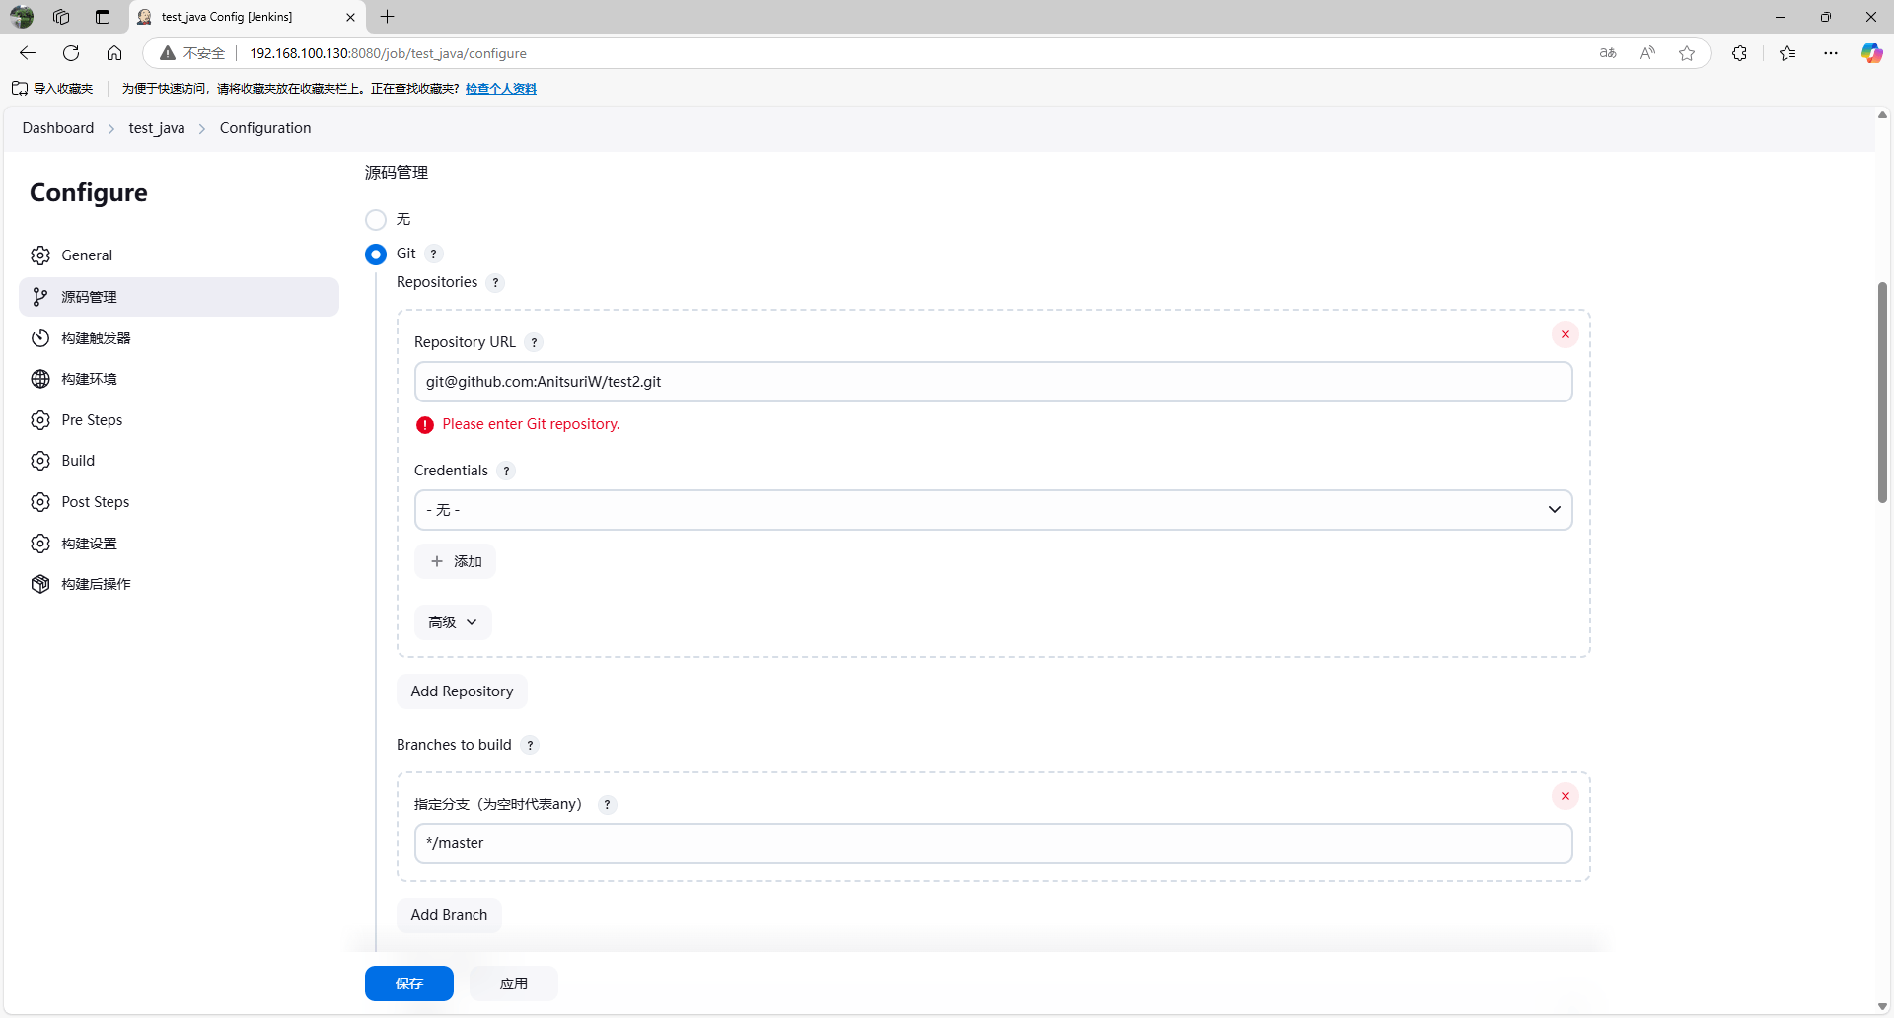The image size is (1894, 1018).
Task: Open help for Repositories label
Action: pos(495,283)
